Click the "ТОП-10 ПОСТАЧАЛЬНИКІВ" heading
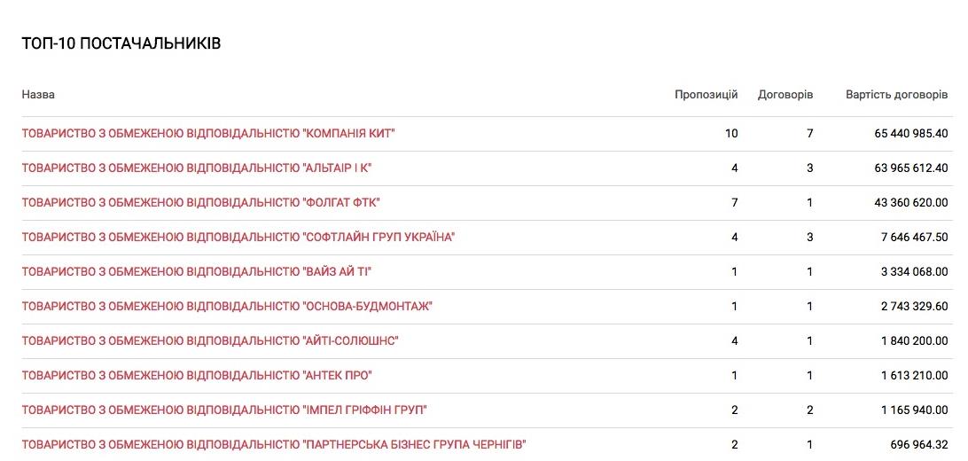This screenshot has width=968, height=461. (x=121, y=43)
